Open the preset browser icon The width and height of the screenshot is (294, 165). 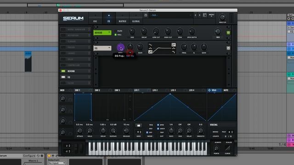coord(204,15)
